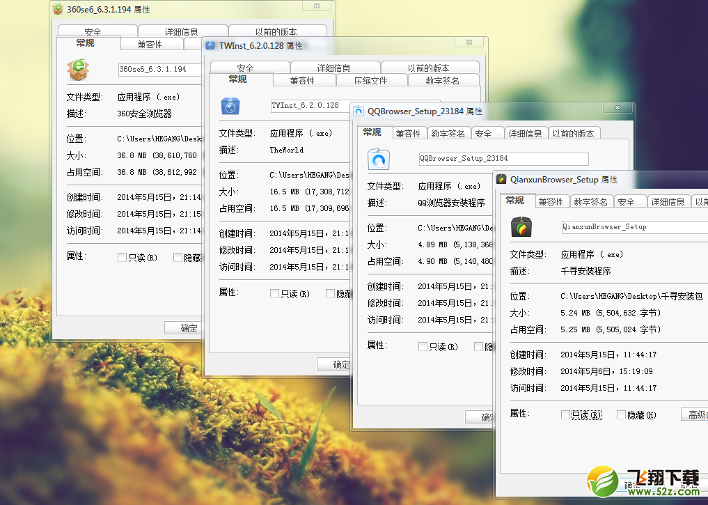The width and height of the screenshot is (708, 505).
Task: Click 高级 button in QianxunBrowser window
Action: pyautogui.click(x=695, y=414)
